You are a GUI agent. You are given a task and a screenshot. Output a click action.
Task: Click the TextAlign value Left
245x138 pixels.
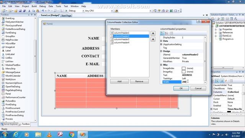tap(184, 79)
